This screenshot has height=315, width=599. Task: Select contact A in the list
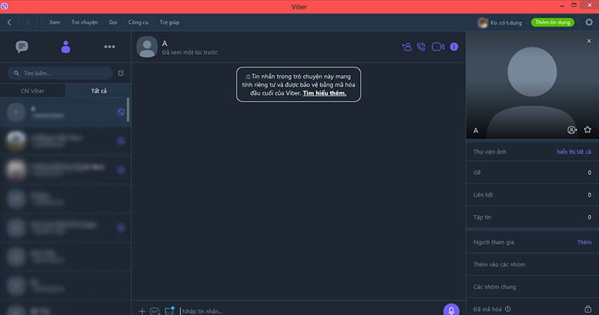pos(64,112)
